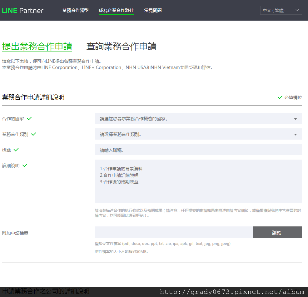Viewport: 308px width, 297px height.
Task: Switch to the 查詢業務合作申請 tab
Action: pos(122,47)
